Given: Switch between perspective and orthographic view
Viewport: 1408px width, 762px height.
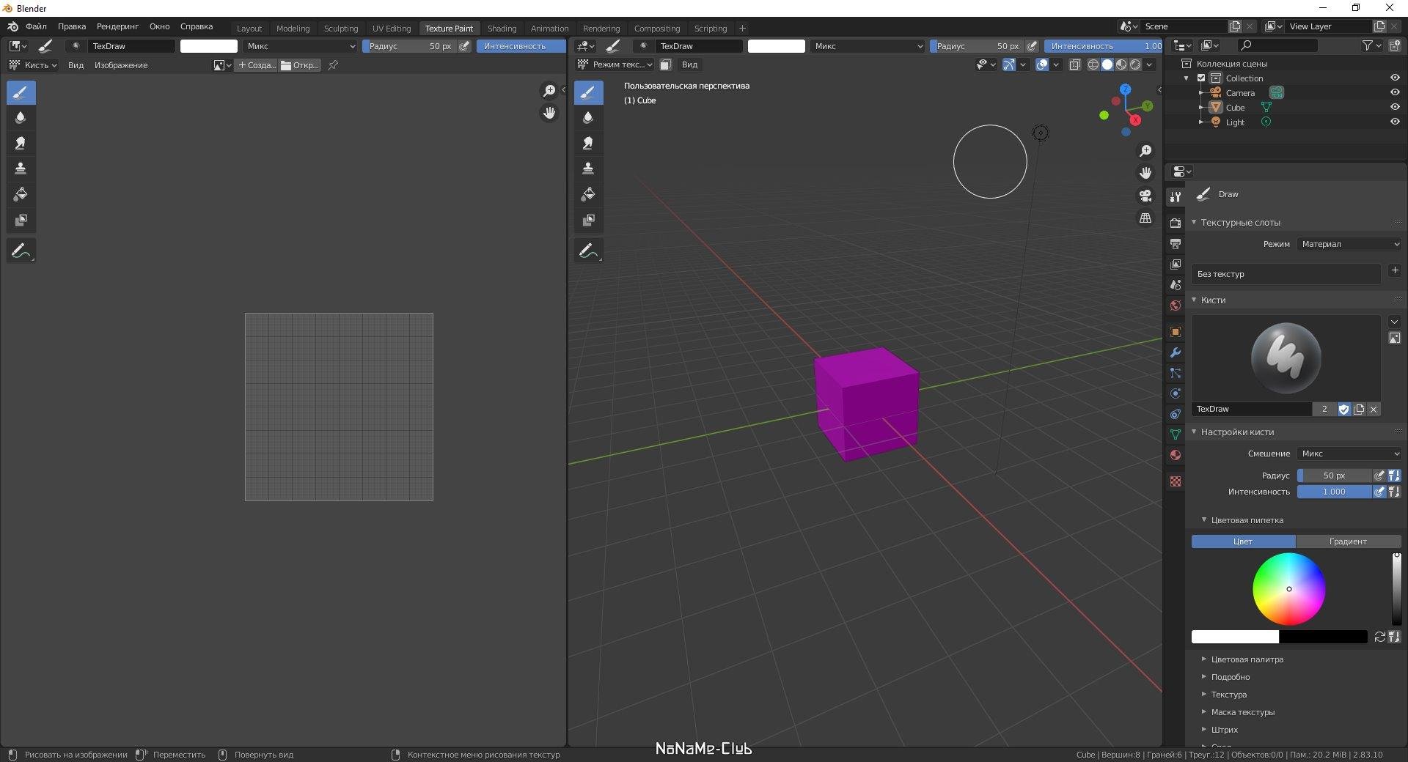Looking at the screenshot, I should [x=1145, y=218].
